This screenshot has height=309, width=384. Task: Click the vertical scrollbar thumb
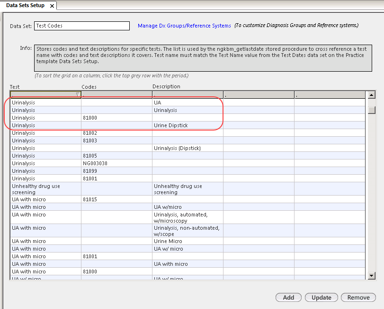pyautogui.click(x=372, y=110)
